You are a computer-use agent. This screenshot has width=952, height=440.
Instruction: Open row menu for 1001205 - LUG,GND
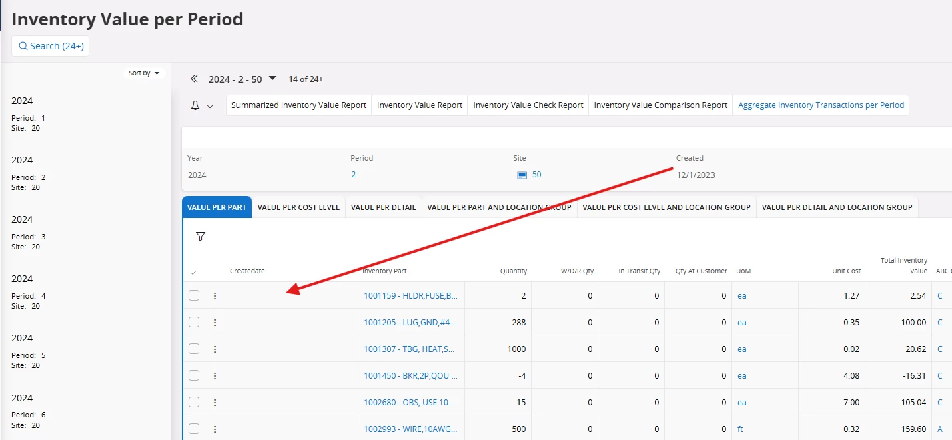tap(215, 322)
